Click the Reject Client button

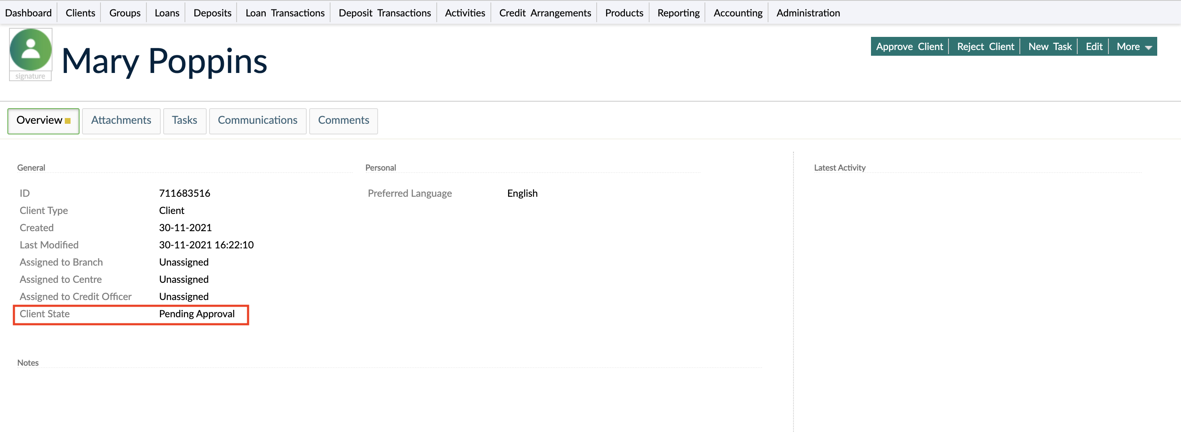point(985,46)
